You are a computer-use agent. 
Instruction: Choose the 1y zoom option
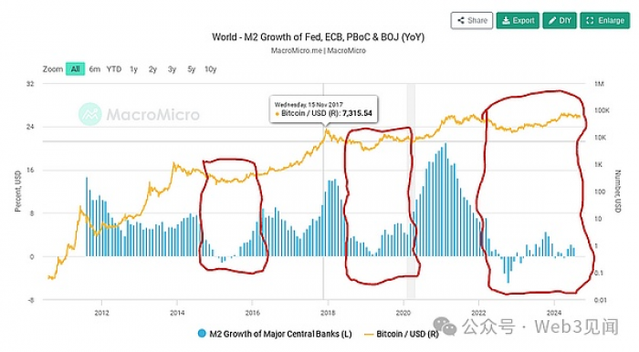pos(133,69)
